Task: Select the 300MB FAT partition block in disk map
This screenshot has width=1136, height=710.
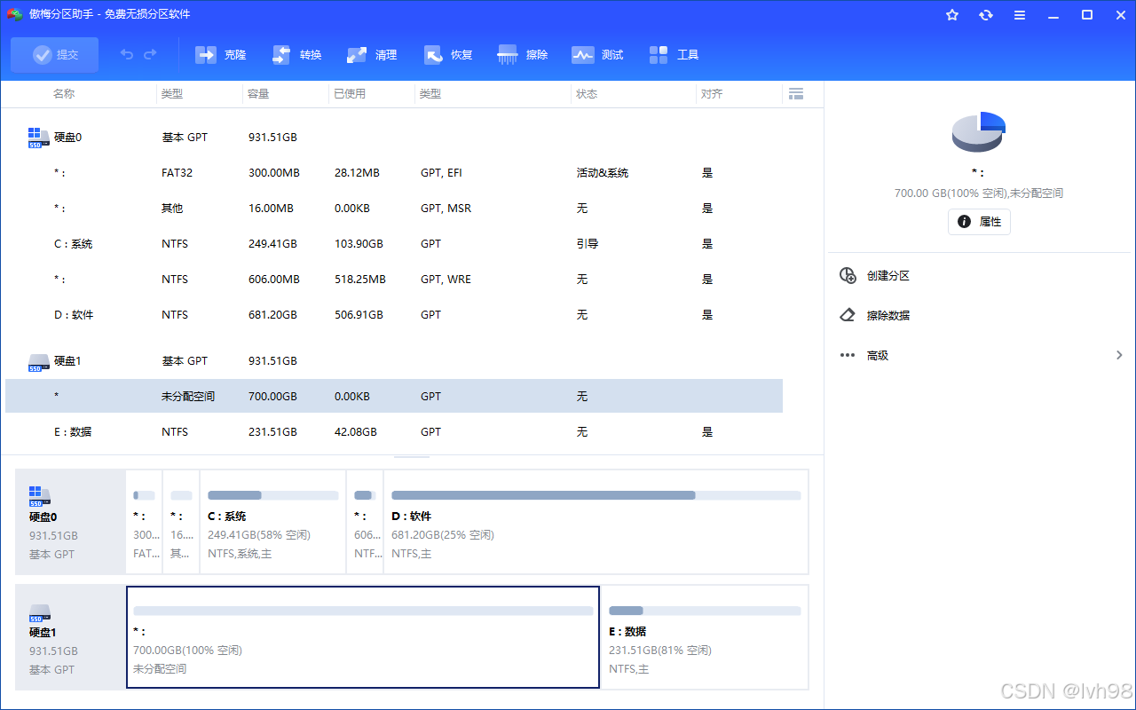Action: point(144,522)
